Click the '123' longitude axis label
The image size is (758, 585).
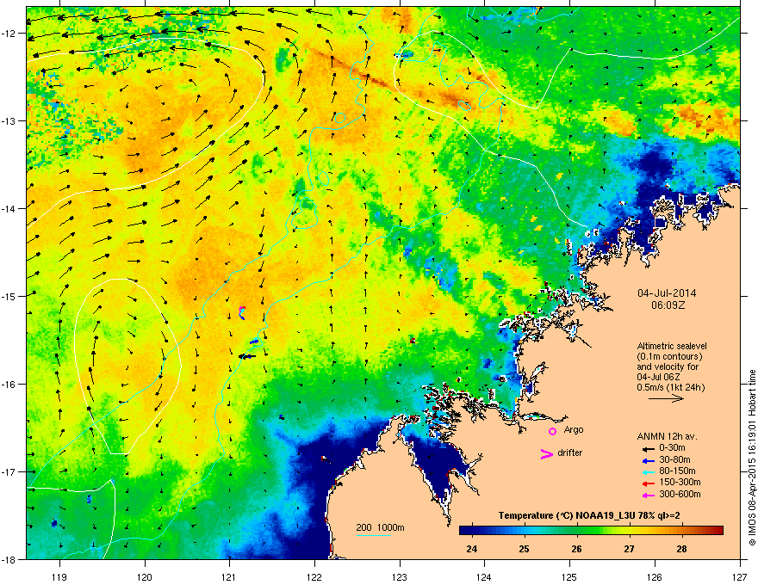click(x=400, y=576)
